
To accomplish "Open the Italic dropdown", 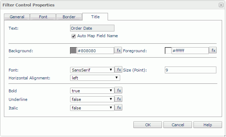I will click(x=92, y=108).
